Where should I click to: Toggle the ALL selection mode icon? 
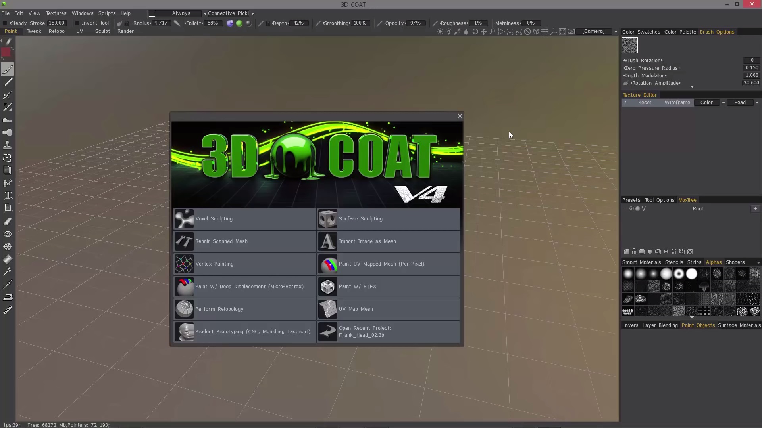[510, 32]
